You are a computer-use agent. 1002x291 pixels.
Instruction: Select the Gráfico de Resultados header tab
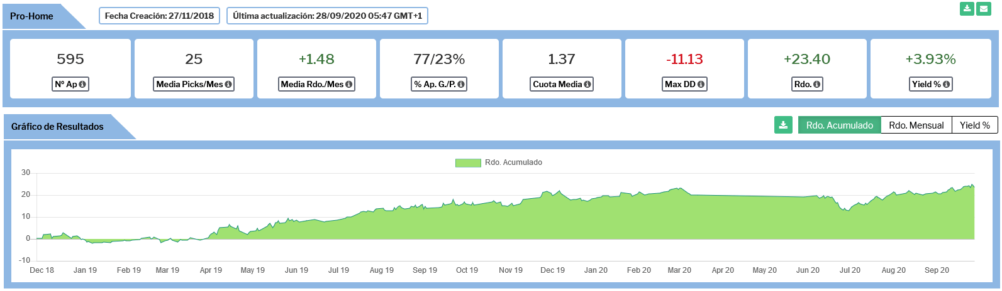(x=57, y=127)
